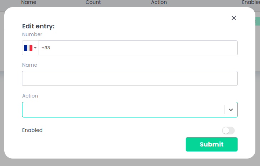
Task: Click the Enabled label beside the switch
Action: [x=32, y=130]
